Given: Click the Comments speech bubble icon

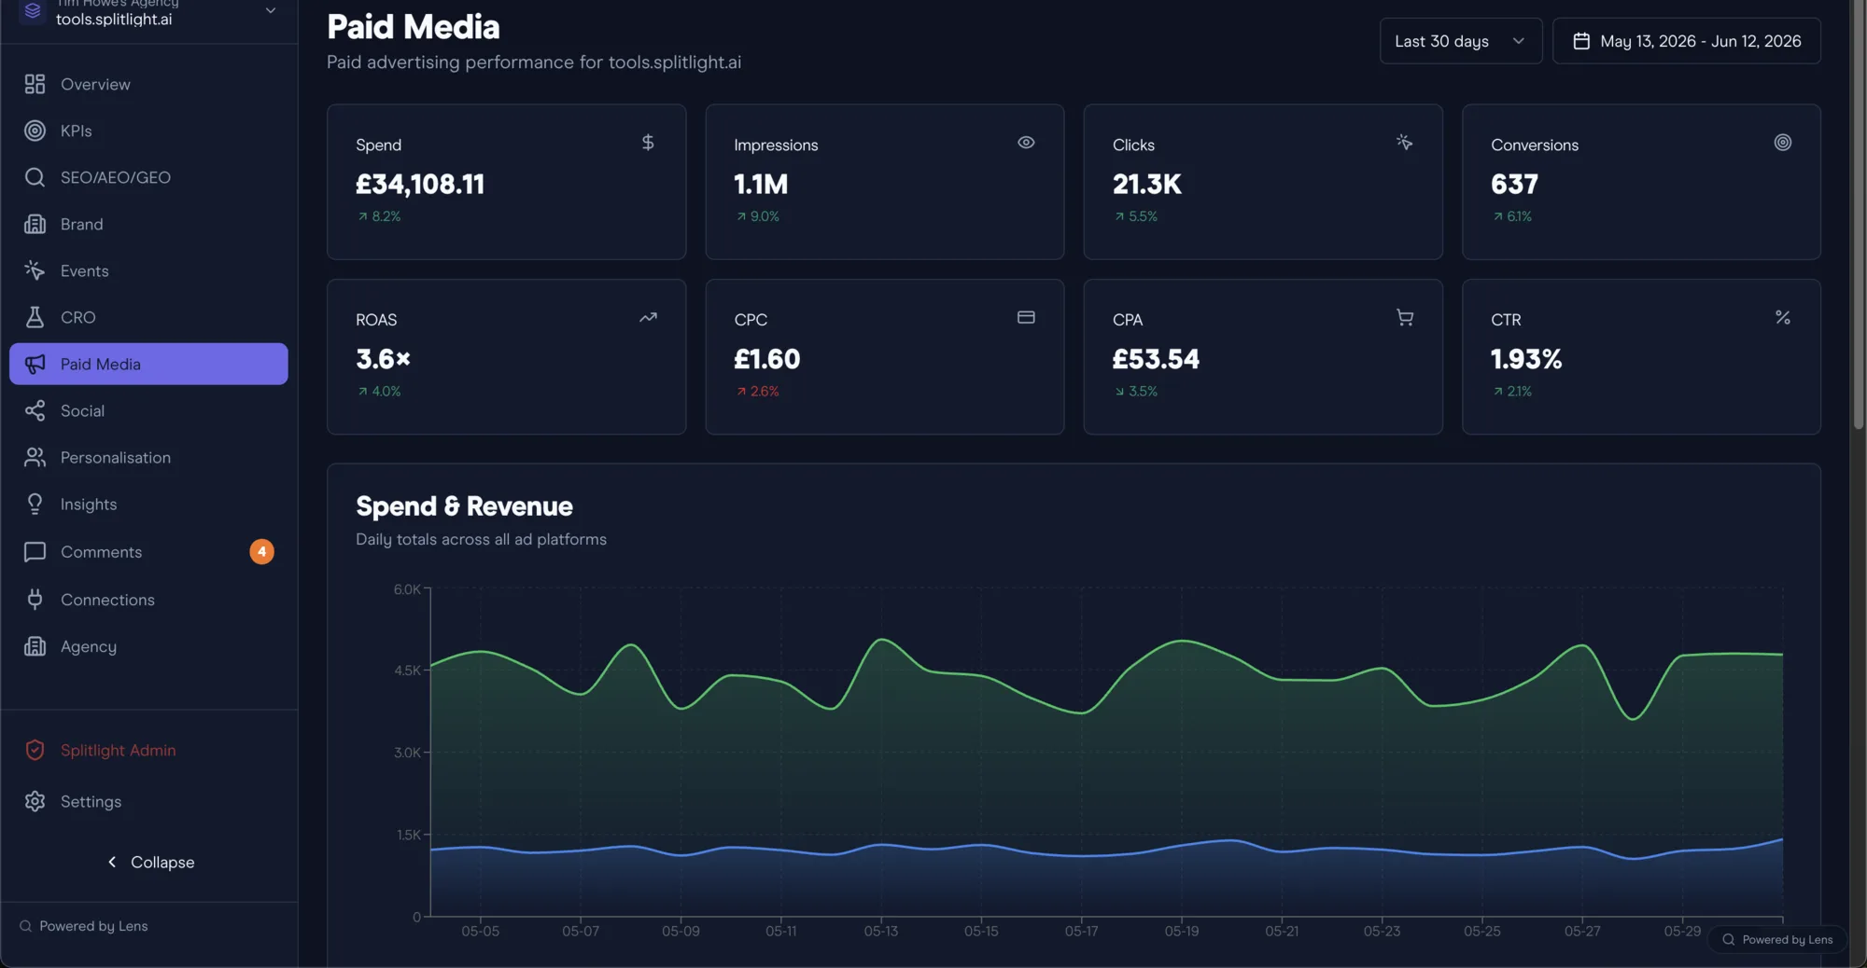Looking at the screenshot, I should [35, 552].
